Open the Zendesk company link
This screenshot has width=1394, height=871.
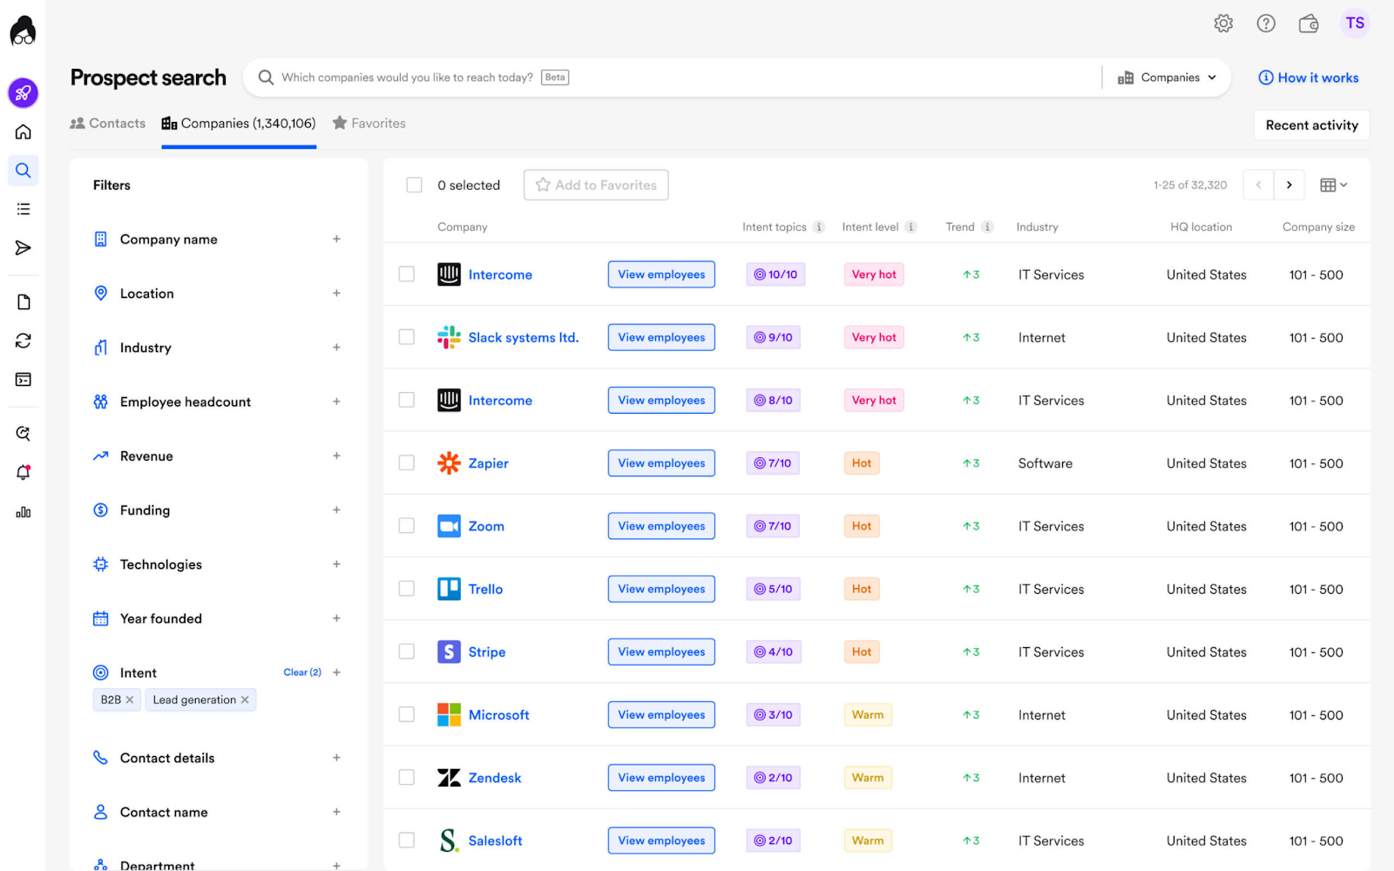pyautogui.click(x=494, y=777)
